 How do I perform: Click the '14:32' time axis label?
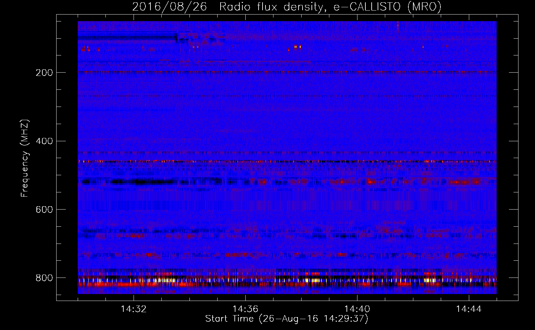(x=134, y=309)
